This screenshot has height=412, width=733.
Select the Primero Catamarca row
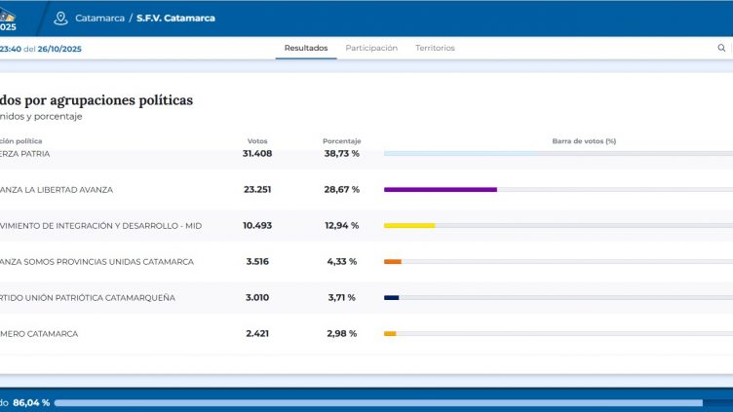pos(366,333)
